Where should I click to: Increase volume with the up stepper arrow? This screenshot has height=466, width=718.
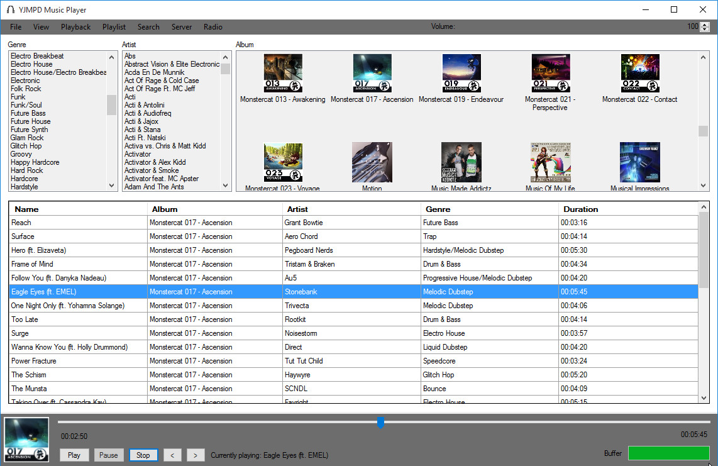pyautogui.click(x=705, y=24)
